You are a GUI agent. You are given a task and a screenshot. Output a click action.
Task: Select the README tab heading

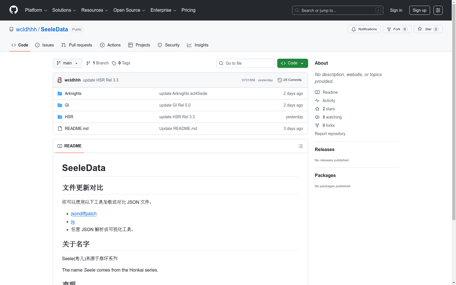coord(70,146)
